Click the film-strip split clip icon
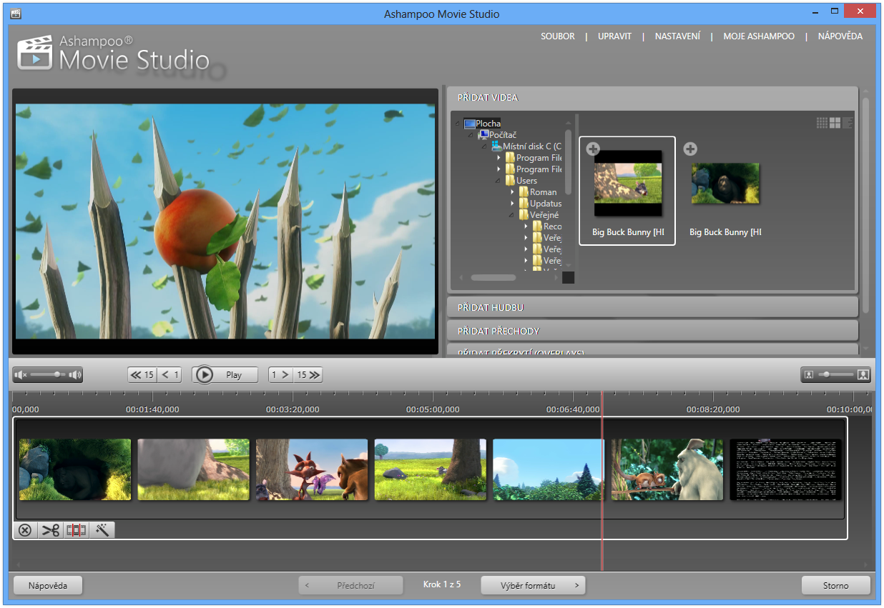The image size is (884, 608). [76, 530]
